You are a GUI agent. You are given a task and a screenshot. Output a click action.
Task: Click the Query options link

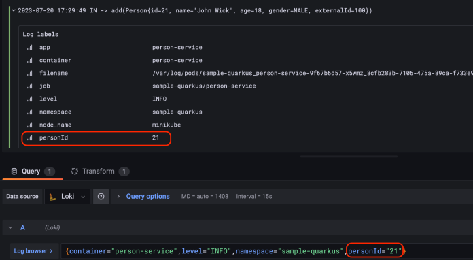(148, 197)
